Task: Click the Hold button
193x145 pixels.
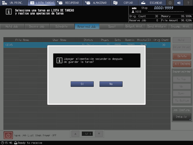Action: pyautogui.click(x=181, y=40)
